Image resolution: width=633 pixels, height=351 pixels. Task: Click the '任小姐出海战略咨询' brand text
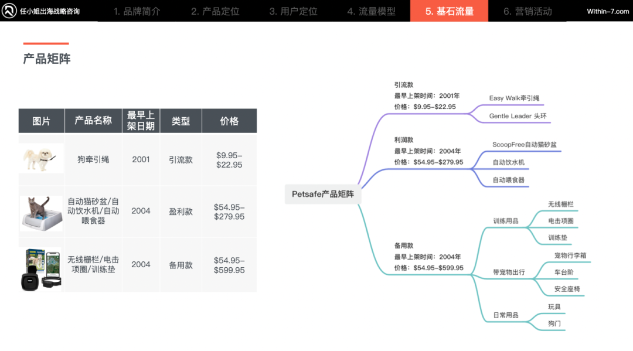pos(50,11)
